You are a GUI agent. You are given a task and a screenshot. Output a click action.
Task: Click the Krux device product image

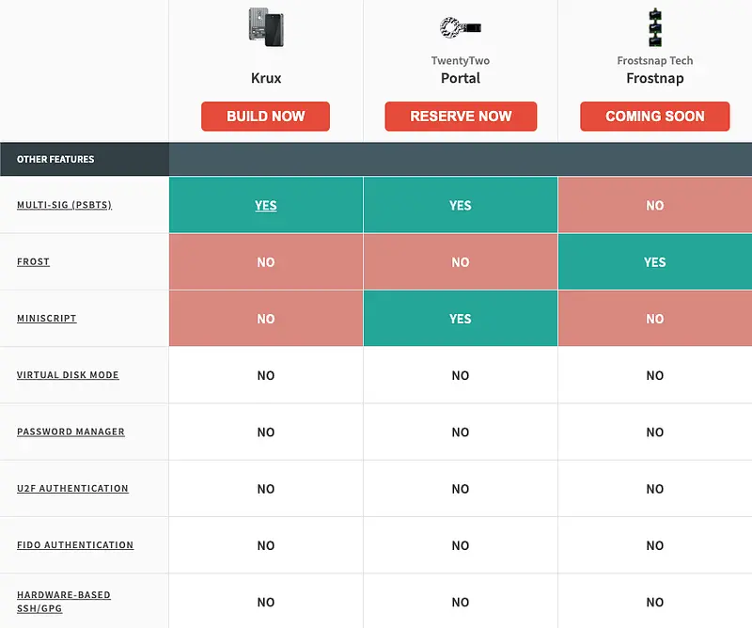265,26
